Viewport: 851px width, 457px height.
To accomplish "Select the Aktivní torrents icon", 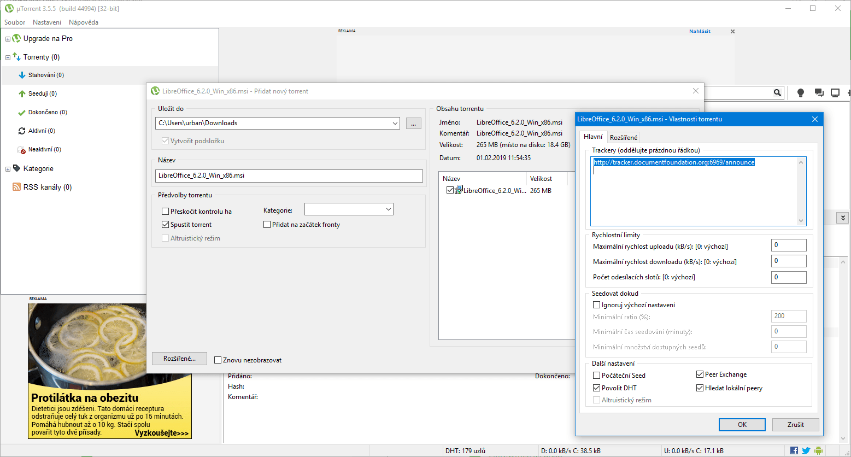I will tap(21, 131).
